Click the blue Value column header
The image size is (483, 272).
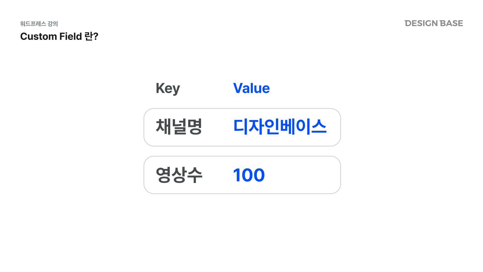pos(251,88)
